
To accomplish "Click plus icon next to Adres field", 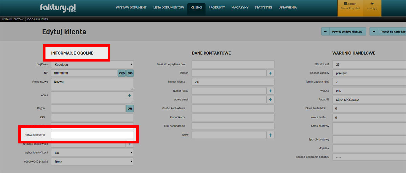I will 130,96.
